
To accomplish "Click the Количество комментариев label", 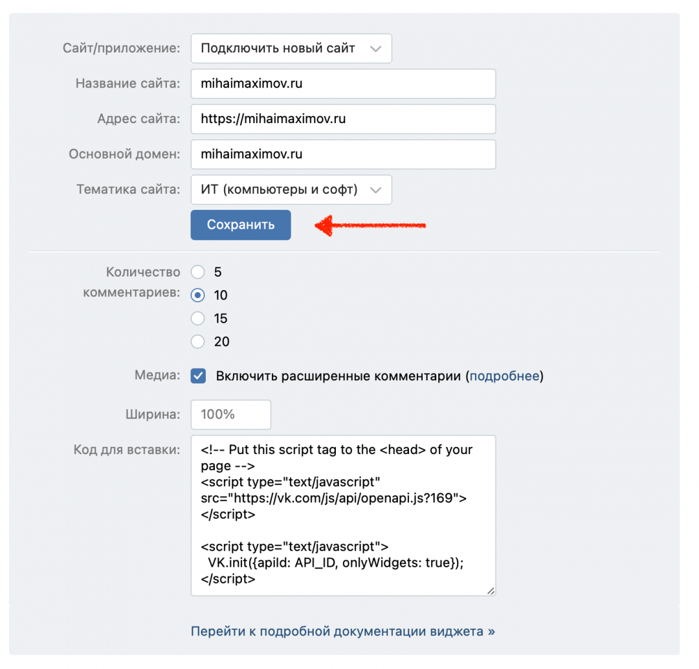I will pos(131,282).
